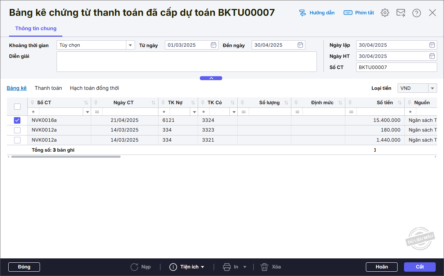Open calendar picker for Đến ngày
The image size is (444, 276).
(300, 45)
